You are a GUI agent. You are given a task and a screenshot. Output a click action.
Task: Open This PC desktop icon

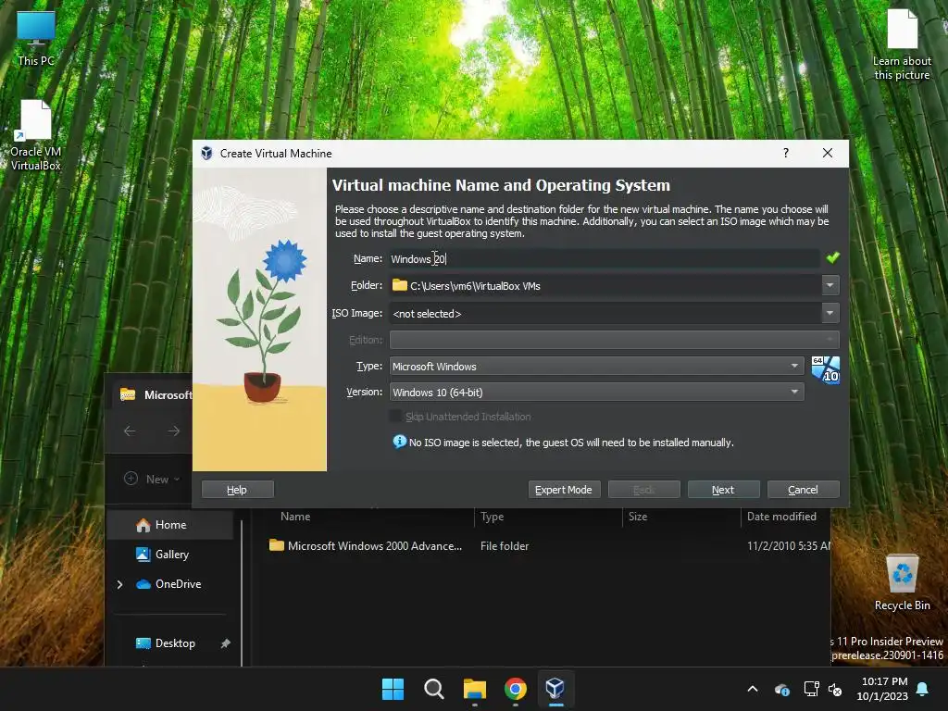[36, 38]
